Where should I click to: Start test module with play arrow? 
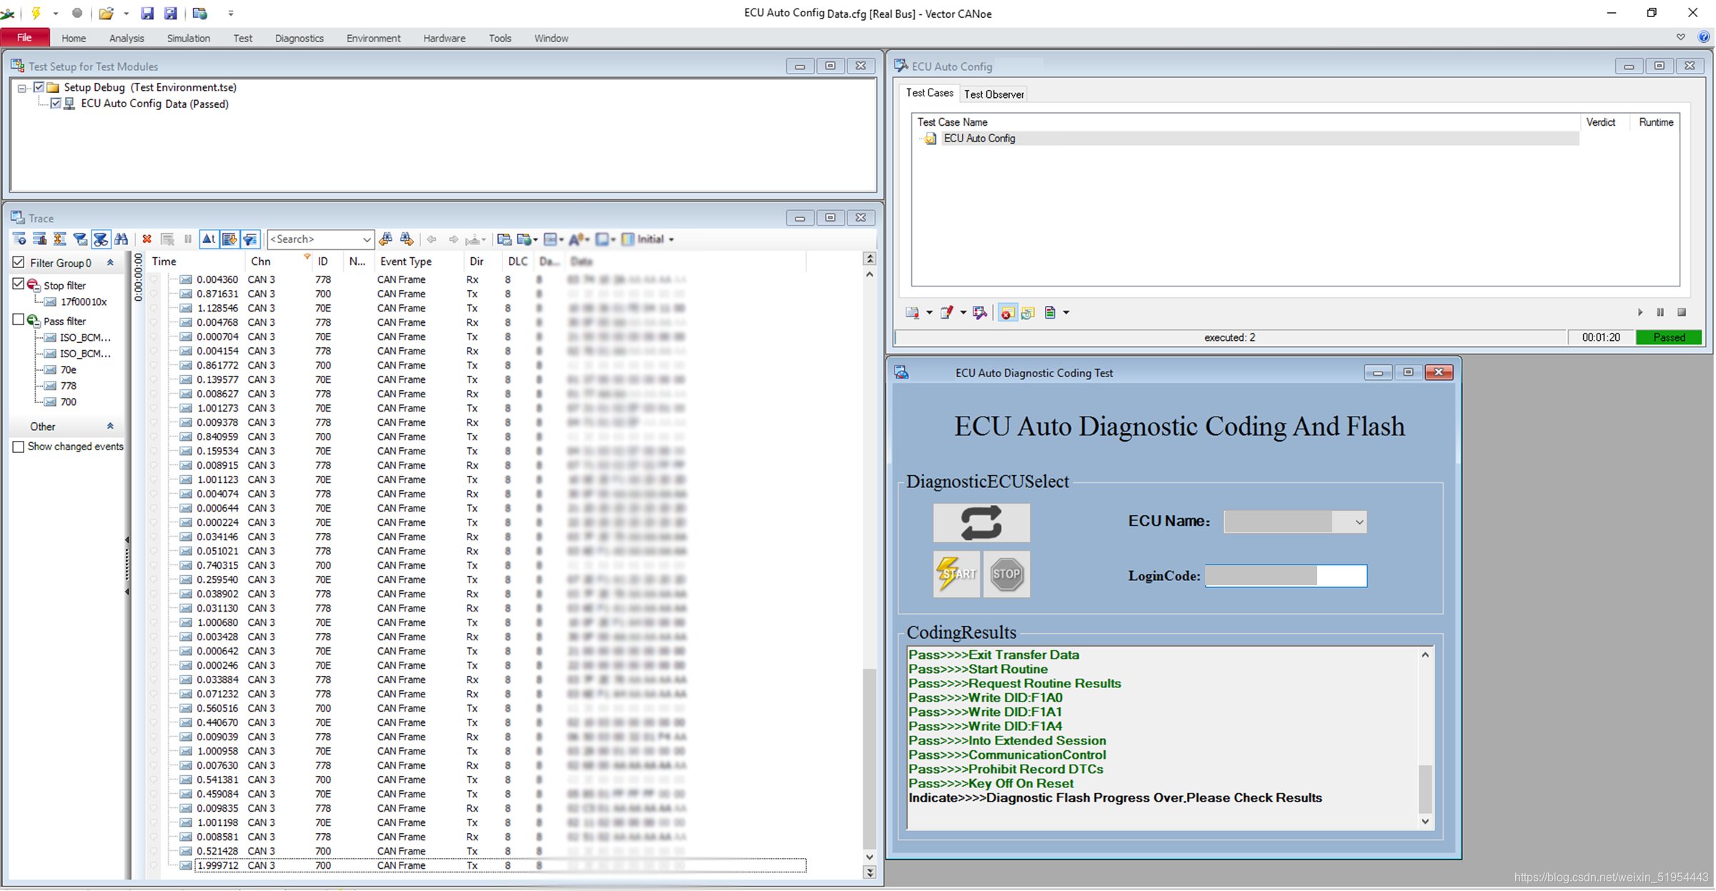[1640, 312]
